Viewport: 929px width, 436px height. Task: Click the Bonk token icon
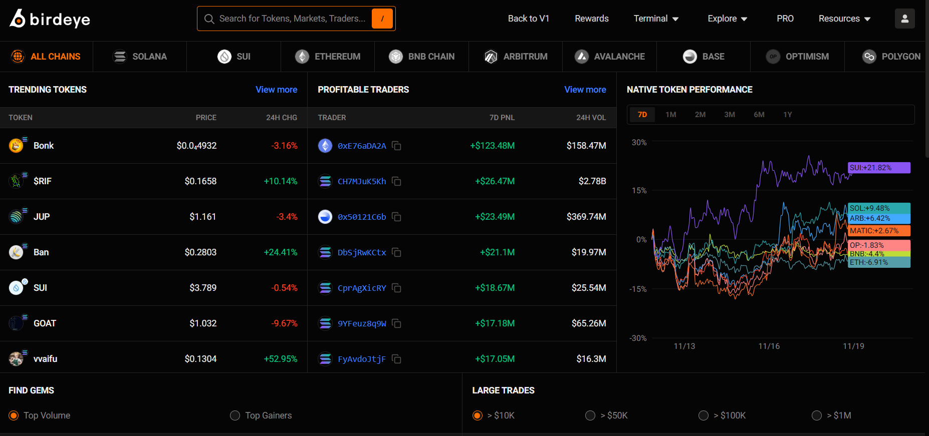tap(17, 146)
